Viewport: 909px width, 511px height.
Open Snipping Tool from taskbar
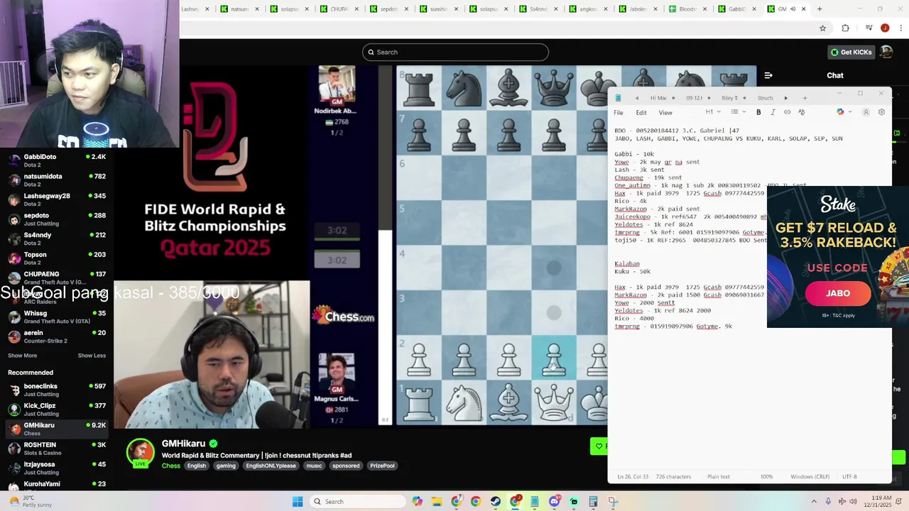point(613,502)
